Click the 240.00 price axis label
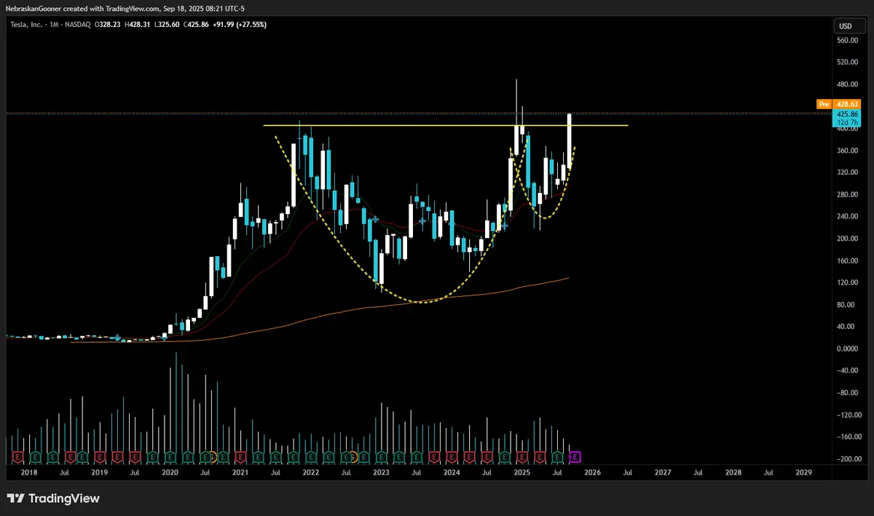This screenshot has height=516, width=874. [848, 217]
